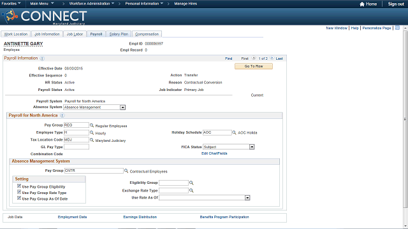408x229 pixels.
Task: Switch to Salary Plan tab
Action: pyautogui.click(x=119, y=34)
